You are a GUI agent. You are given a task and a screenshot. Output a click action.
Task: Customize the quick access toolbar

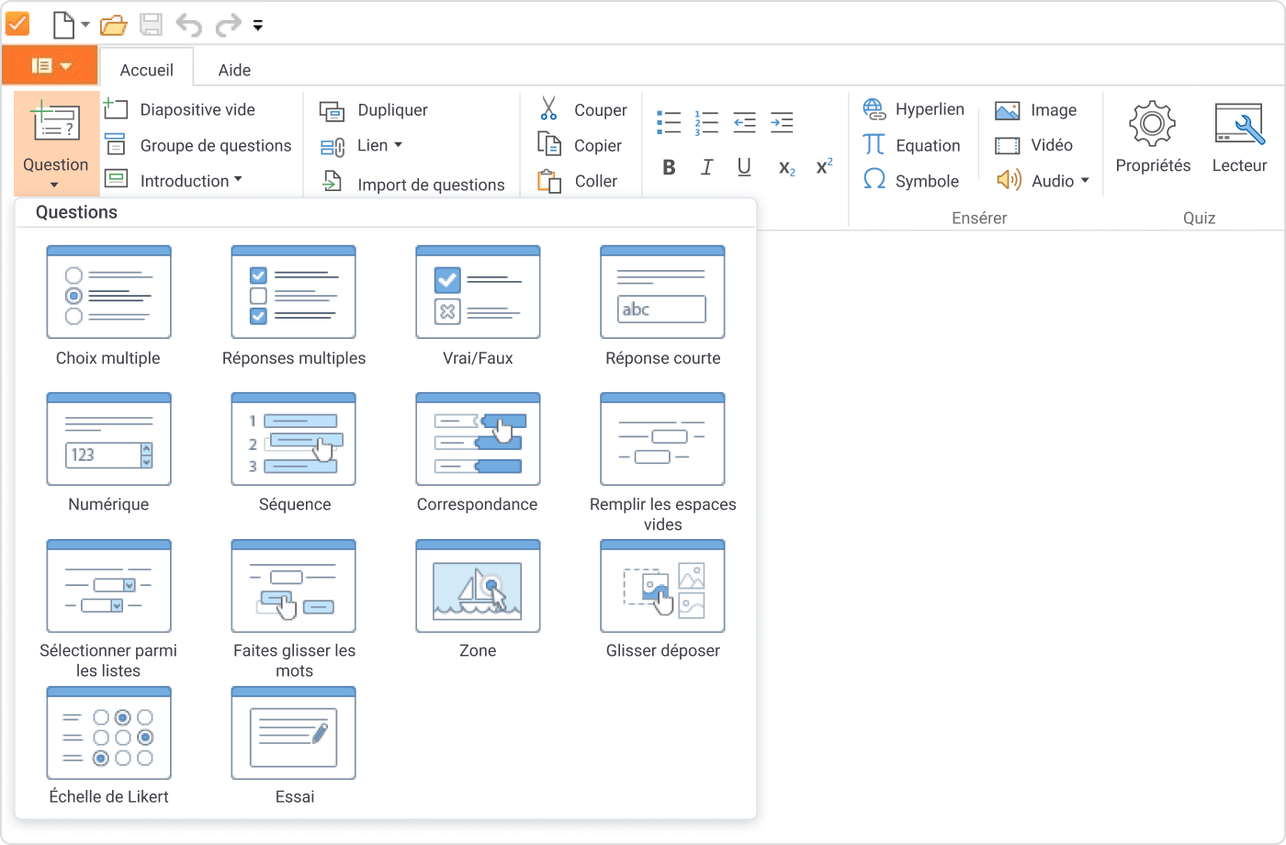tap(258, 26)
